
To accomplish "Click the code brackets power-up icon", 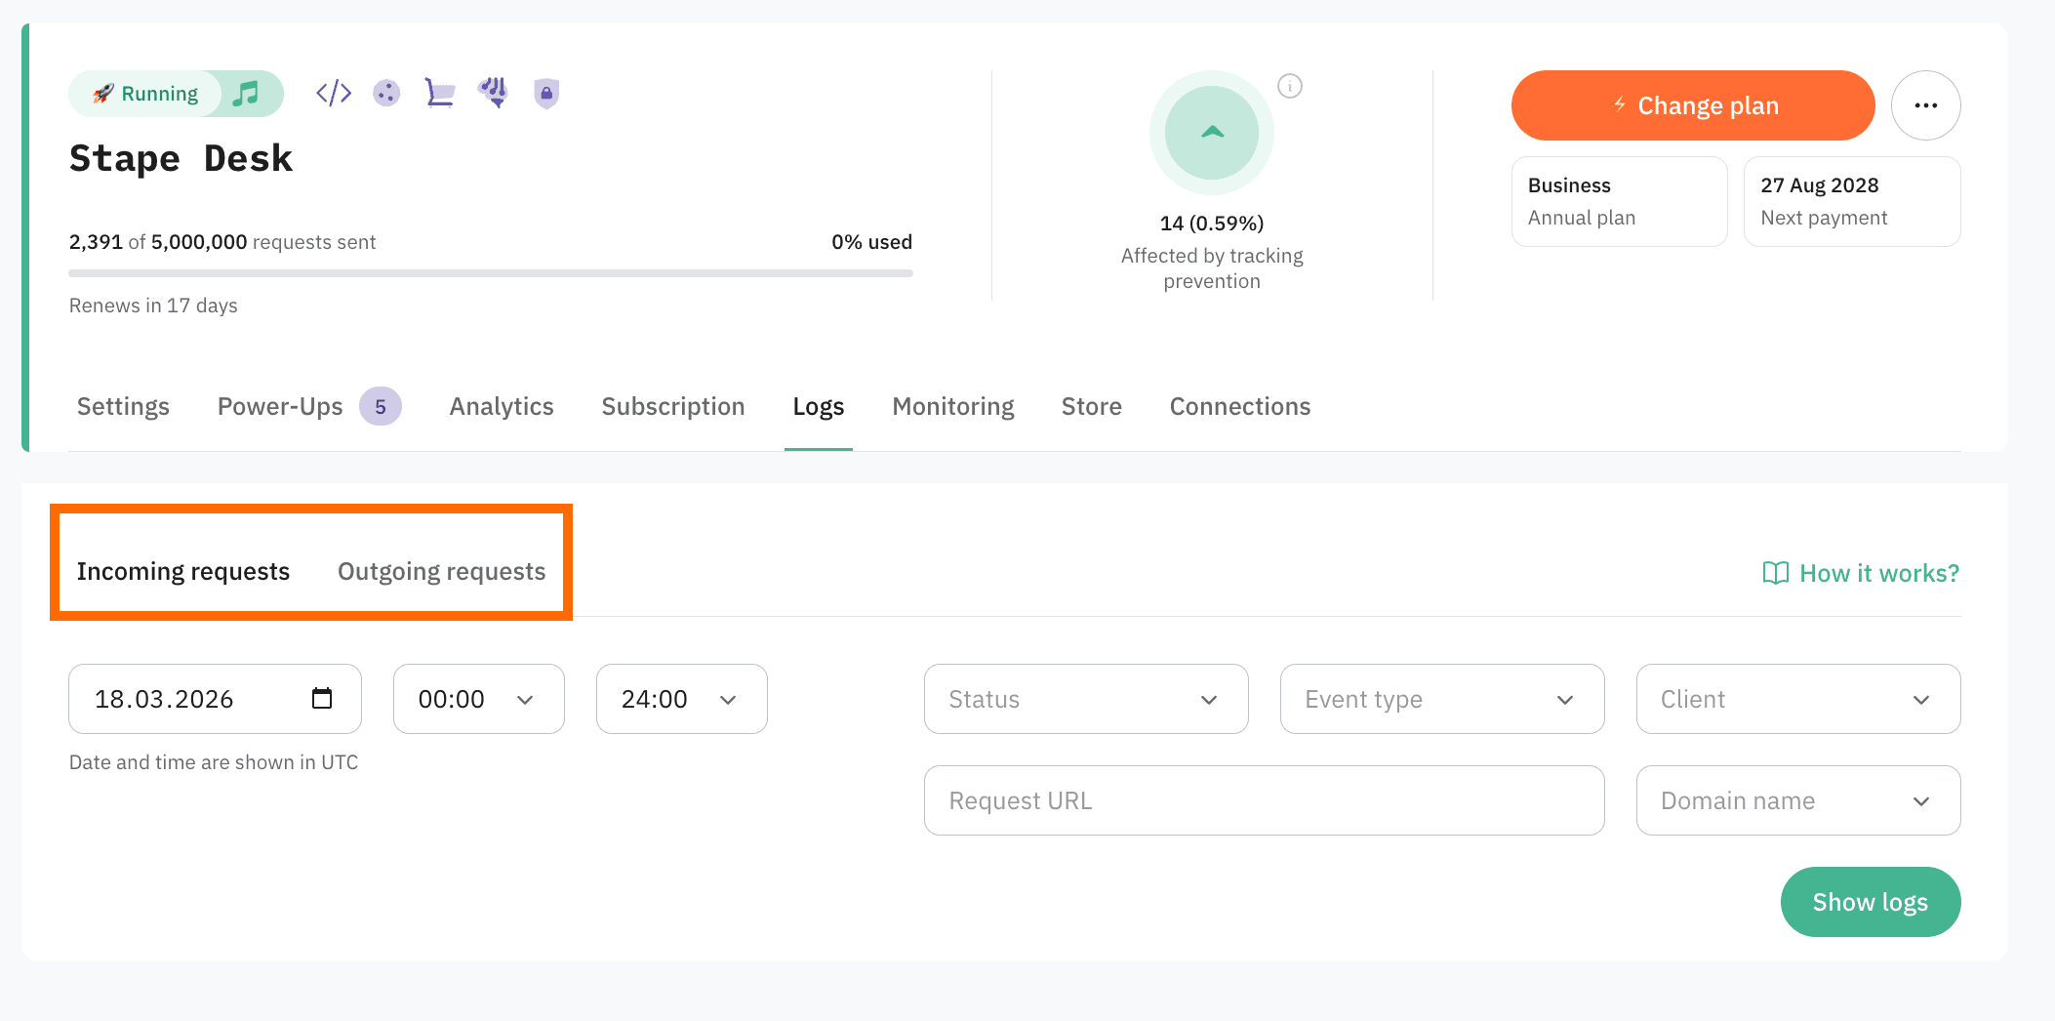I will [x=333, y=94].
